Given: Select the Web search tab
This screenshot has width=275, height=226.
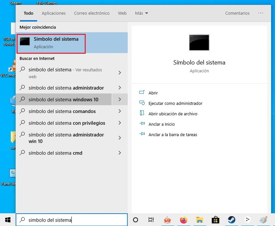Looking at the screenshot, I should (x=122, y=13).
